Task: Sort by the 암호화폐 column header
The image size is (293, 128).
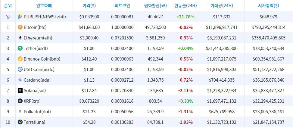Action: pyautogui.click(x=44, y=6)
